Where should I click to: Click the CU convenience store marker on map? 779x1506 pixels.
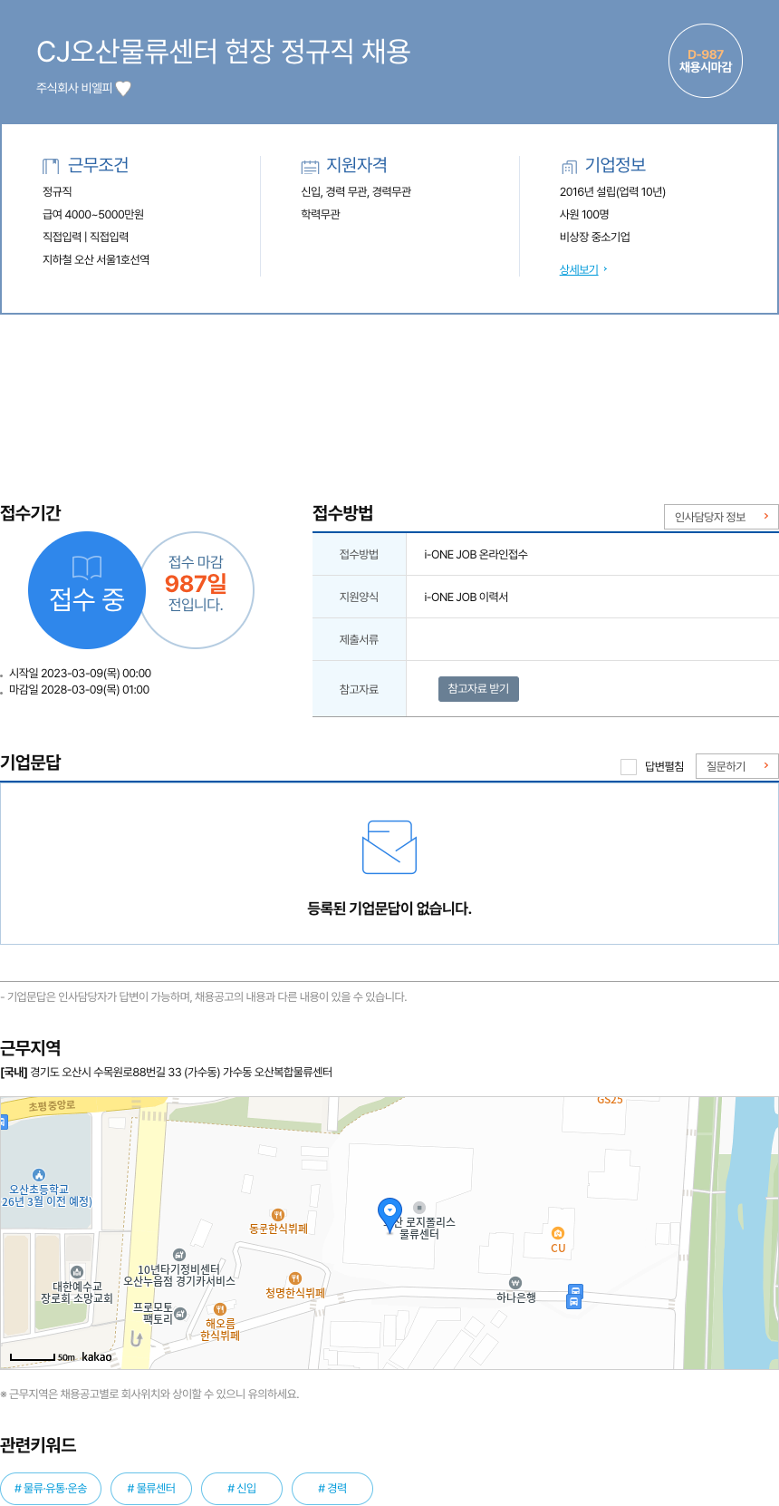(x=558, y=1233)
